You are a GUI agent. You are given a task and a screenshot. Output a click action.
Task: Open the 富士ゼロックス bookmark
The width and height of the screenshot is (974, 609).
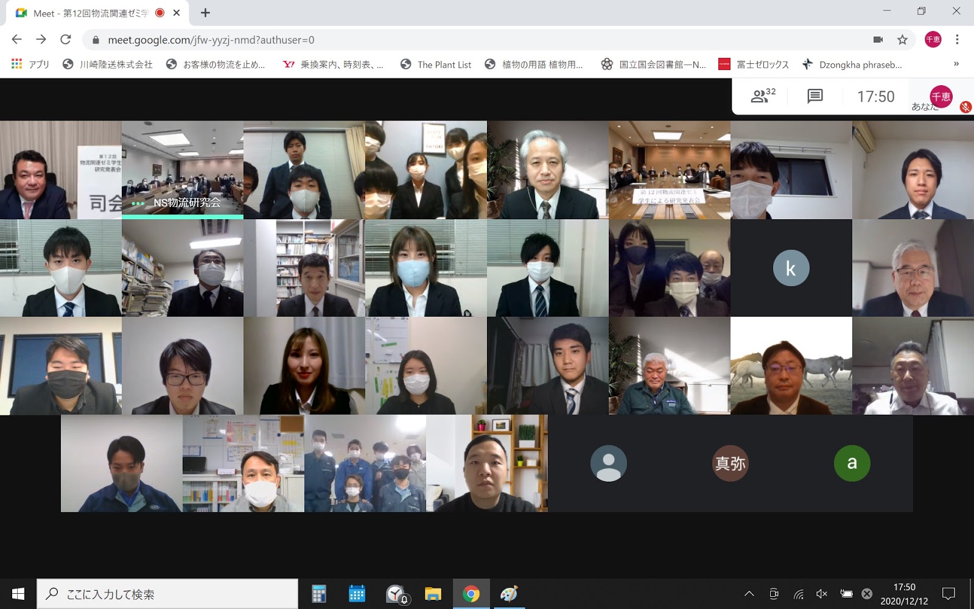[x=754, y=64]
